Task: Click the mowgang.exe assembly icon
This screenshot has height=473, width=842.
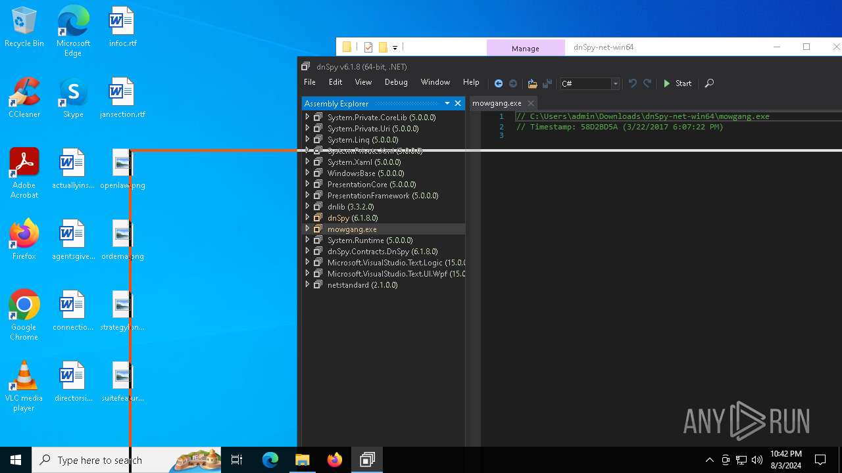Action: tap(318, 229)
